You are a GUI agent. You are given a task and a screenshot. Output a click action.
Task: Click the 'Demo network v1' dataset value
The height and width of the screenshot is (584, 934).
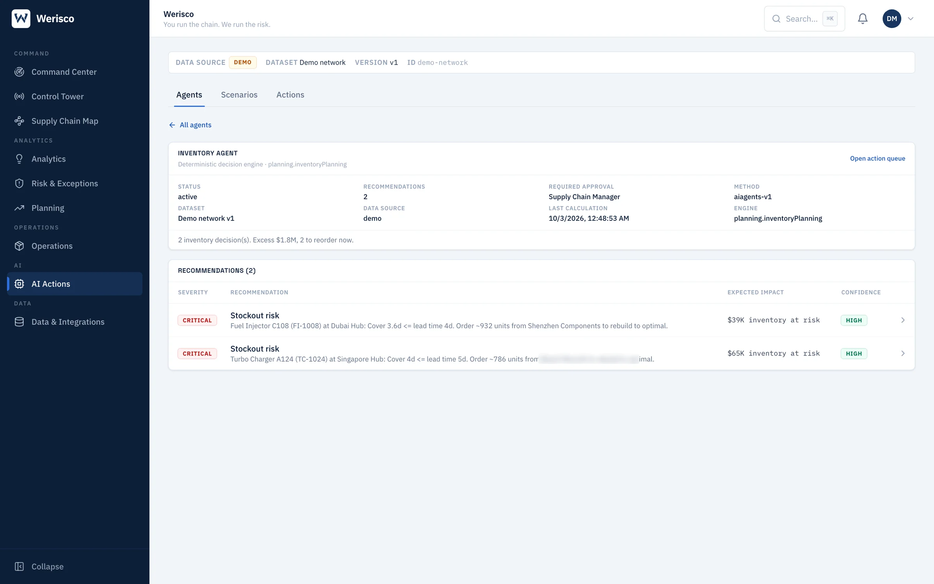point(206,218)
